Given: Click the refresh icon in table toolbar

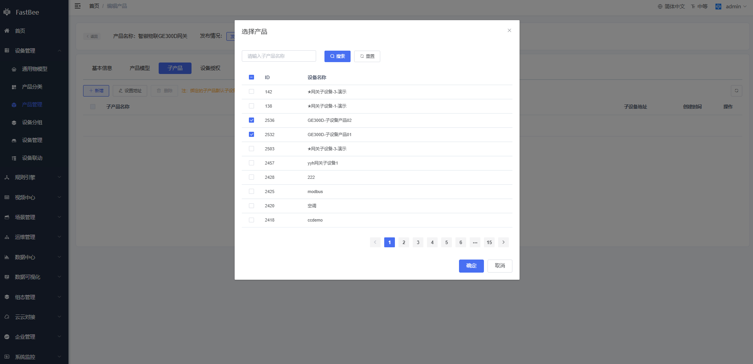Looking at the screenshot, I should 736,91.
